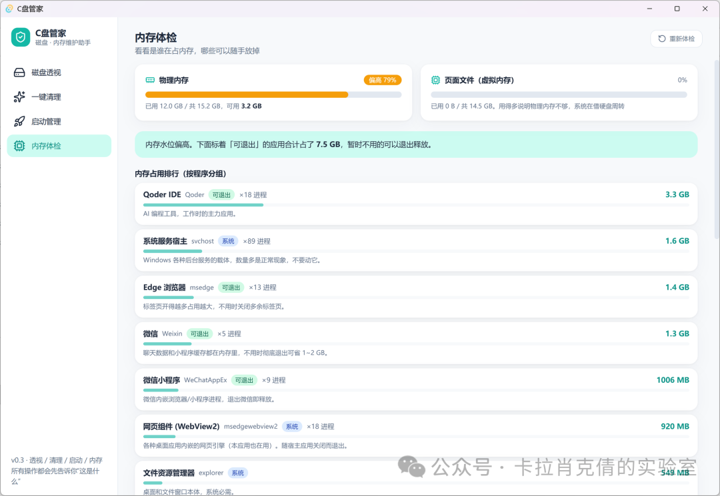Click the 920 MB value
This screenshot has height=496, width=720.
click(x=675, y=426)
